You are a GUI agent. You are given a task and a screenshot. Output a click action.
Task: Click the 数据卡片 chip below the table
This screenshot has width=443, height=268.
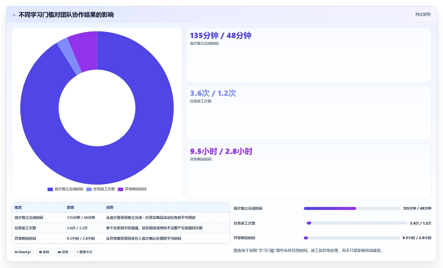(x=84, y=252)
